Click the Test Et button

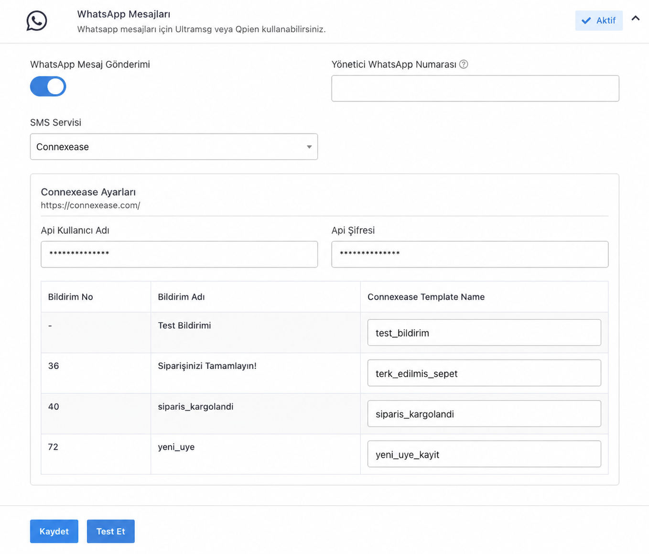(111, 531)
